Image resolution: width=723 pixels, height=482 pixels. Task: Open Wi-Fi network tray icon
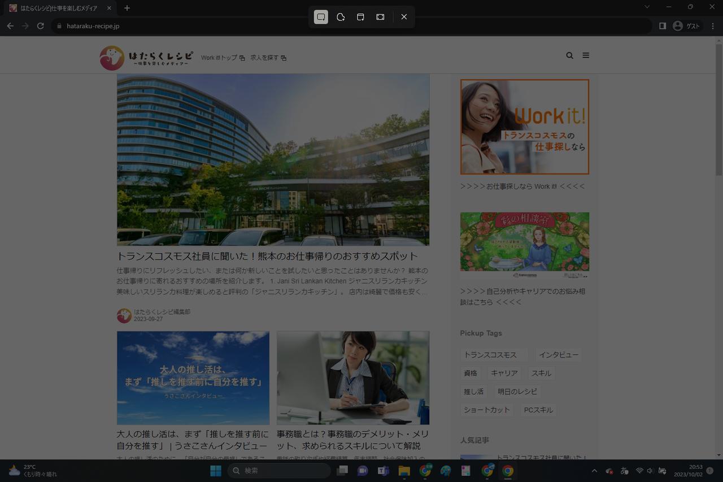[x=639, y=471]
